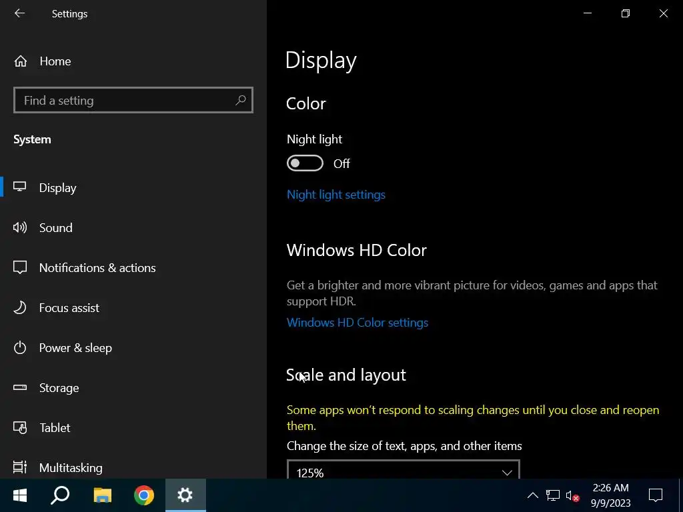Click the System category label
The height and width of the screenshot is (512, 683).
[32, 139]
